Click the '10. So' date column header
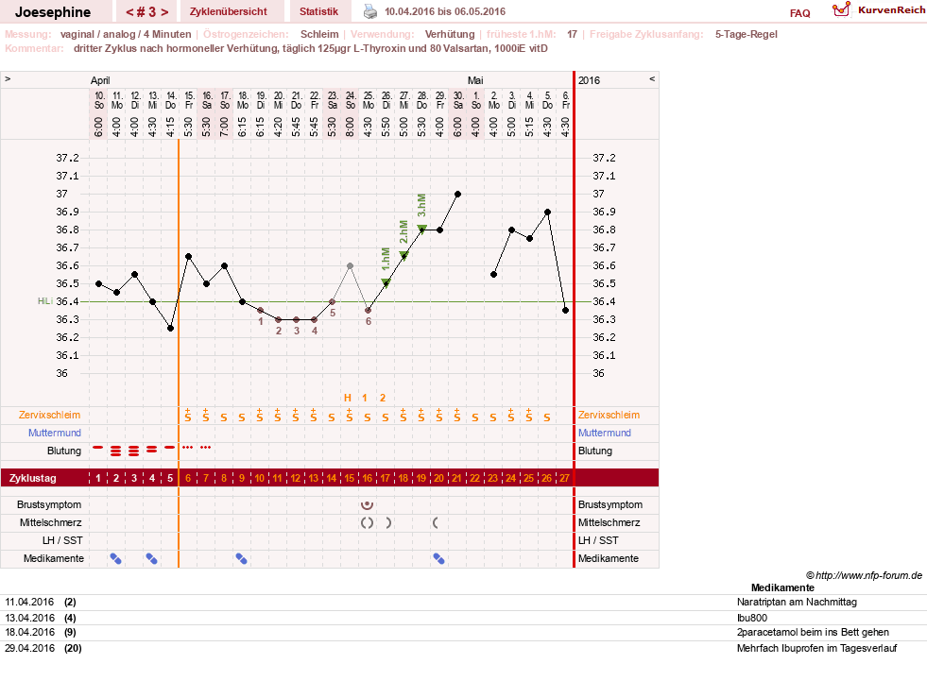The width and height of the screenshot is (927, 681). click(99, 100)
